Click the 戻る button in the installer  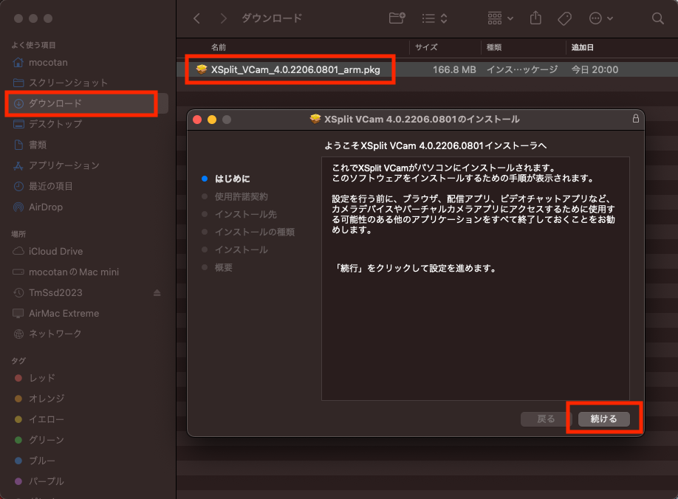[546, 419]
